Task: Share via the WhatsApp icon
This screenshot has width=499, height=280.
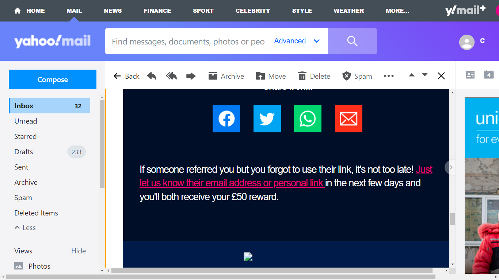Action: pyautogui.click(x=308, y=118)
